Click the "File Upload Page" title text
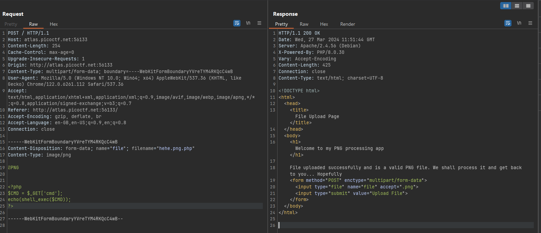This screenshot has width=541, height=233. 317,117
